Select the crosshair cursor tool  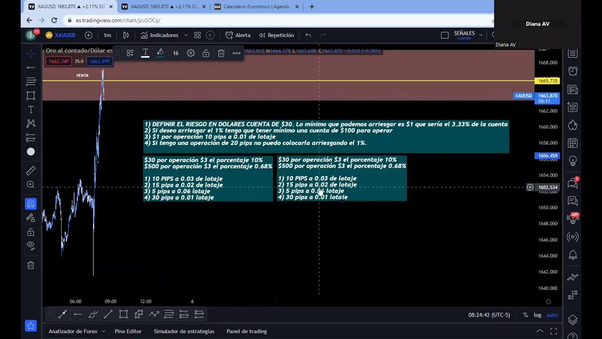coord(31,54)
